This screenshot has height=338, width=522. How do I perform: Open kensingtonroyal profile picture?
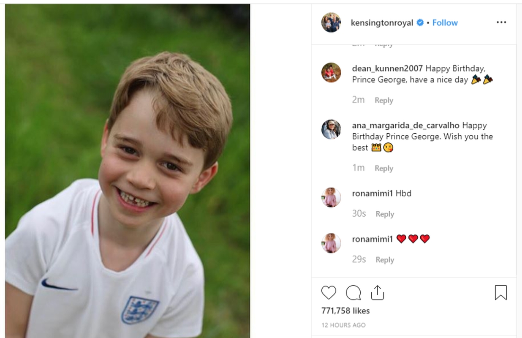coord(331,22)
